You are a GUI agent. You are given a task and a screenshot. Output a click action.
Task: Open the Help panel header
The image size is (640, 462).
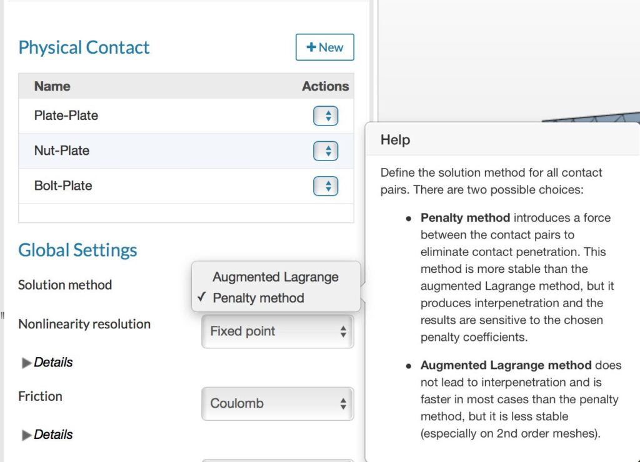[394, 140]
